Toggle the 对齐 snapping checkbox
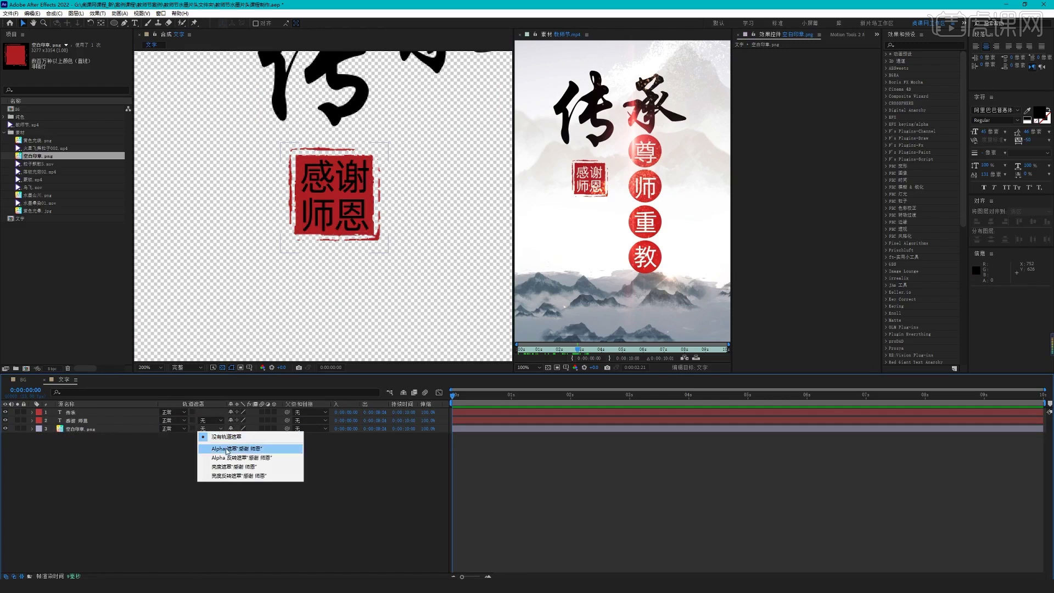Image resolution: width=1054 pixels, height=593 pixels. tap(255, 23)
